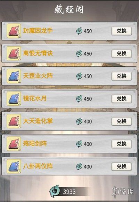Click 兑换 next to 镜花水月
The image size is (139, 202).
click(x=122, y=99)
